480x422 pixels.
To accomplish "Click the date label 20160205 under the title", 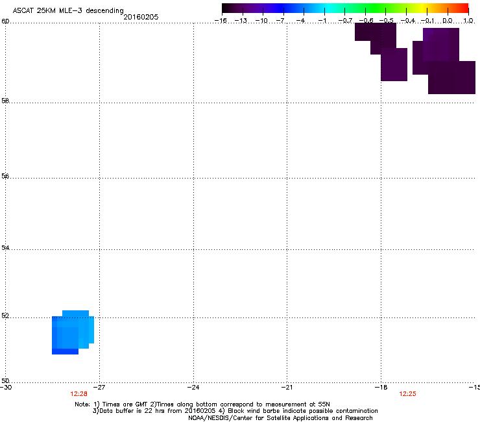I will 141,17.
